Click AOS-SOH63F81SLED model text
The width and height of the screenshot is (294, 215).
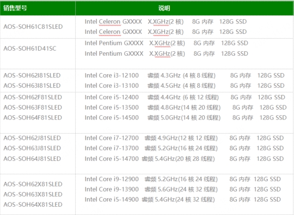tap(33, 107)
